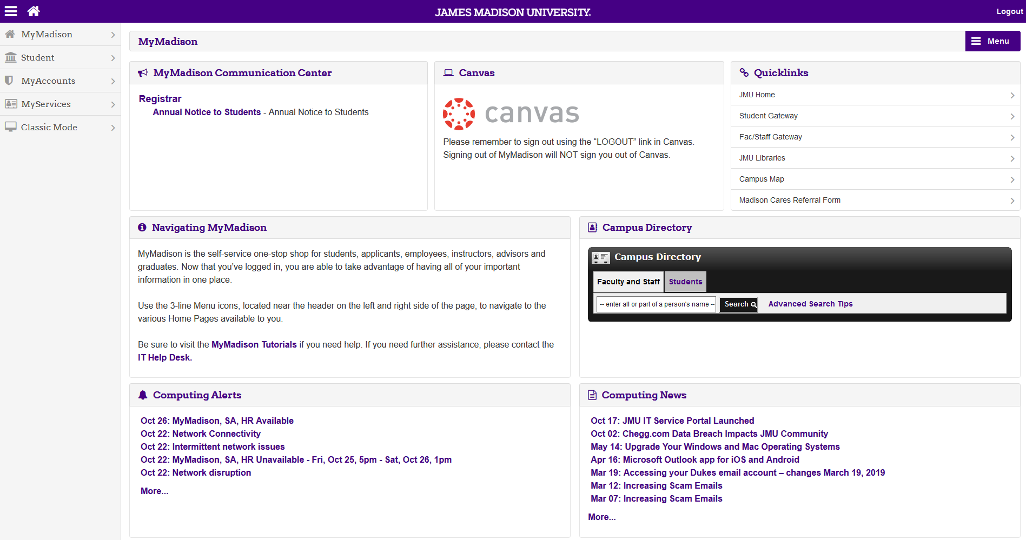Click the person's name search field
The width and height of the screenshot is (1026, 540).
tap(657, 304)
